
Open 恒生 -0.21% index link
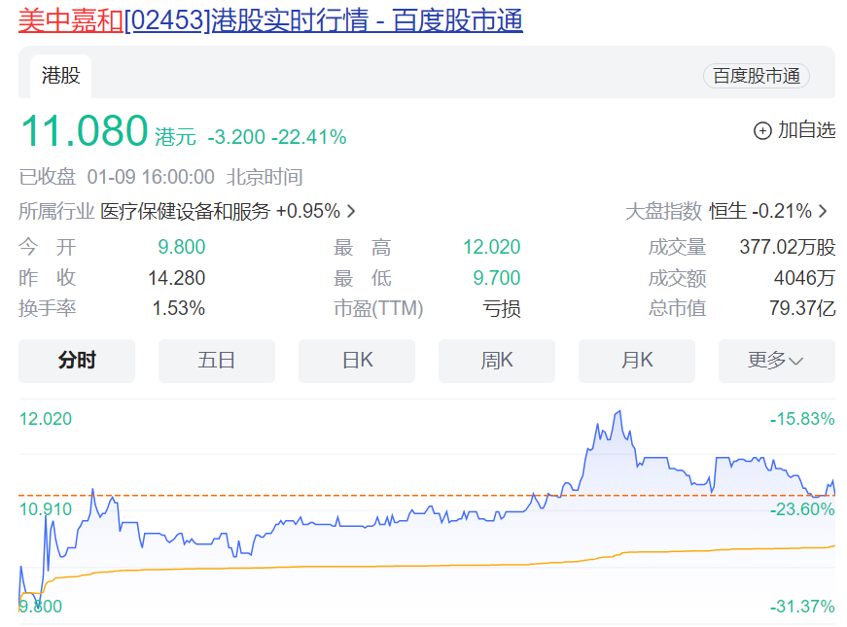[x=760, y=211]
